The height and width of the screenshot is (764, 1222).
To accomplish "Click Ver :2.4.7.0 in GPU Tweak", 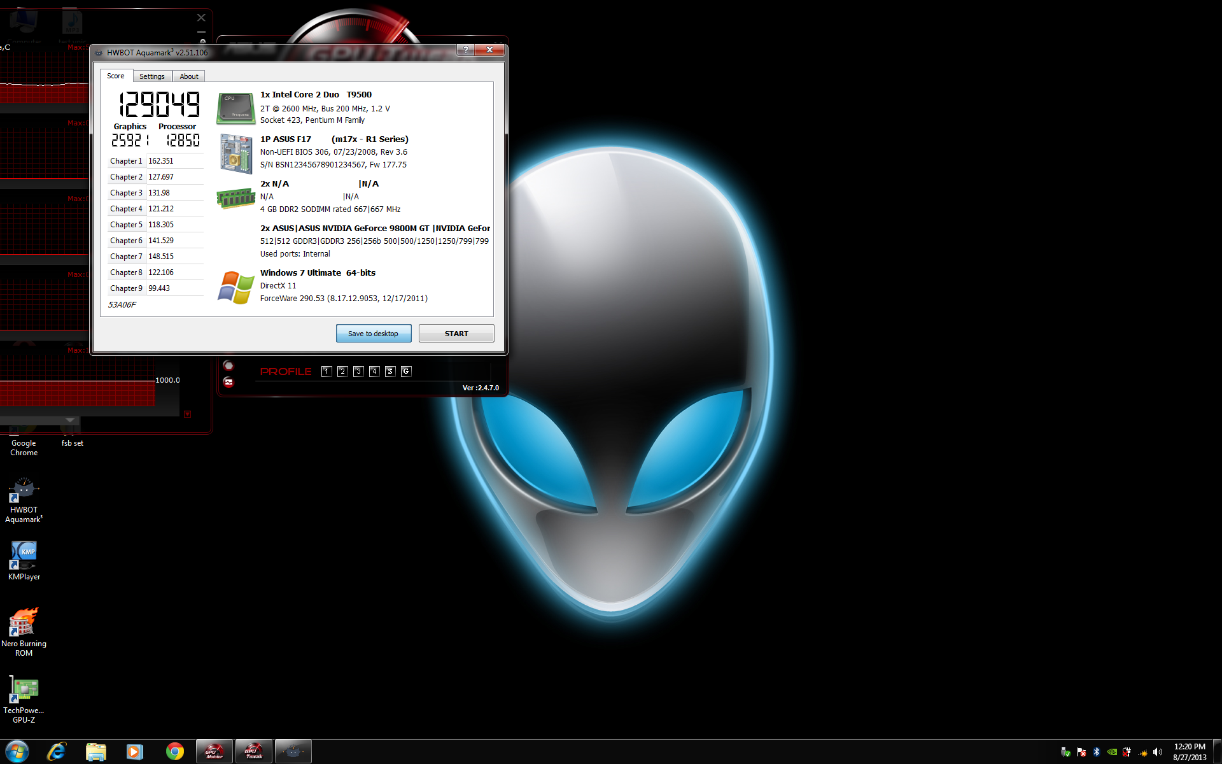I will coord(481,388).
